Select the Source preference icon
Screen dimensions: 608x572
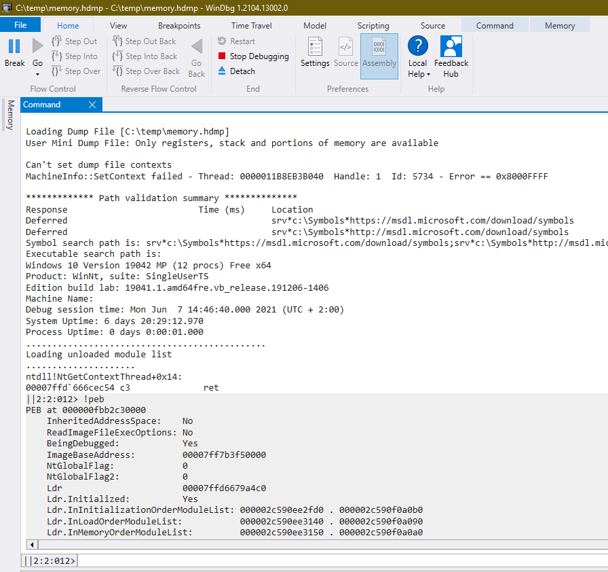click(345, 52)
